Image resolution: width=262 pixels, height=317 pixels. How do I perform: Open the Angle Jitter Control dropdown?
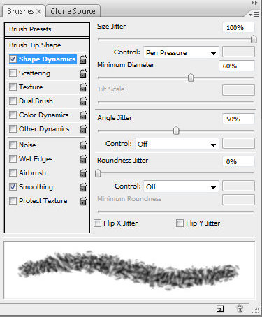coord(177,144)
